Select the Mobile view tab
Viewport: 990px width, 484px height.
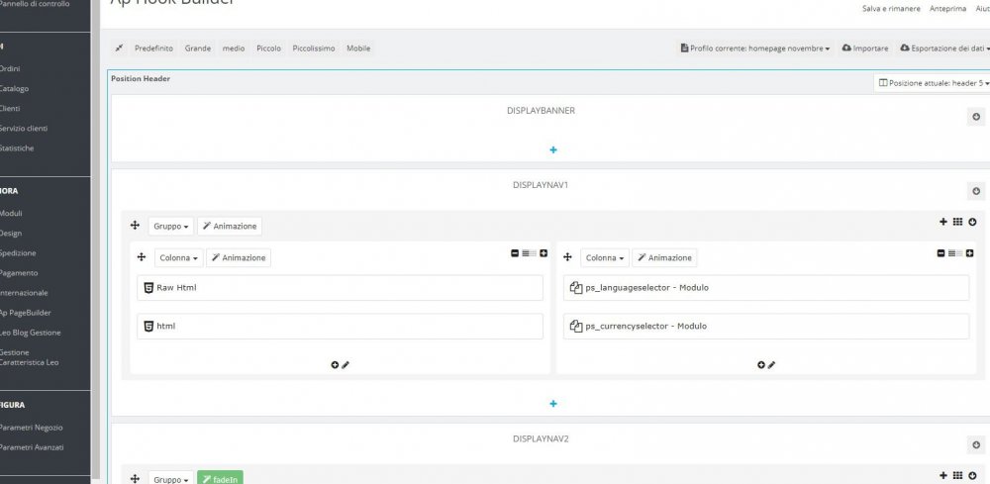point(358,48)
